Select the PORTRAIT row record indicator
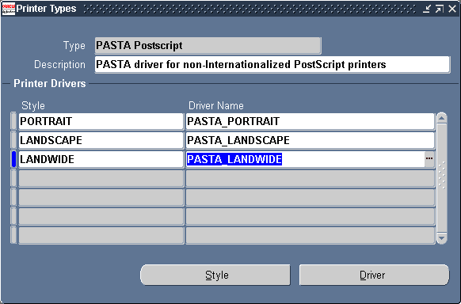This screenshot has width=461, height=304. coord(13,121)
